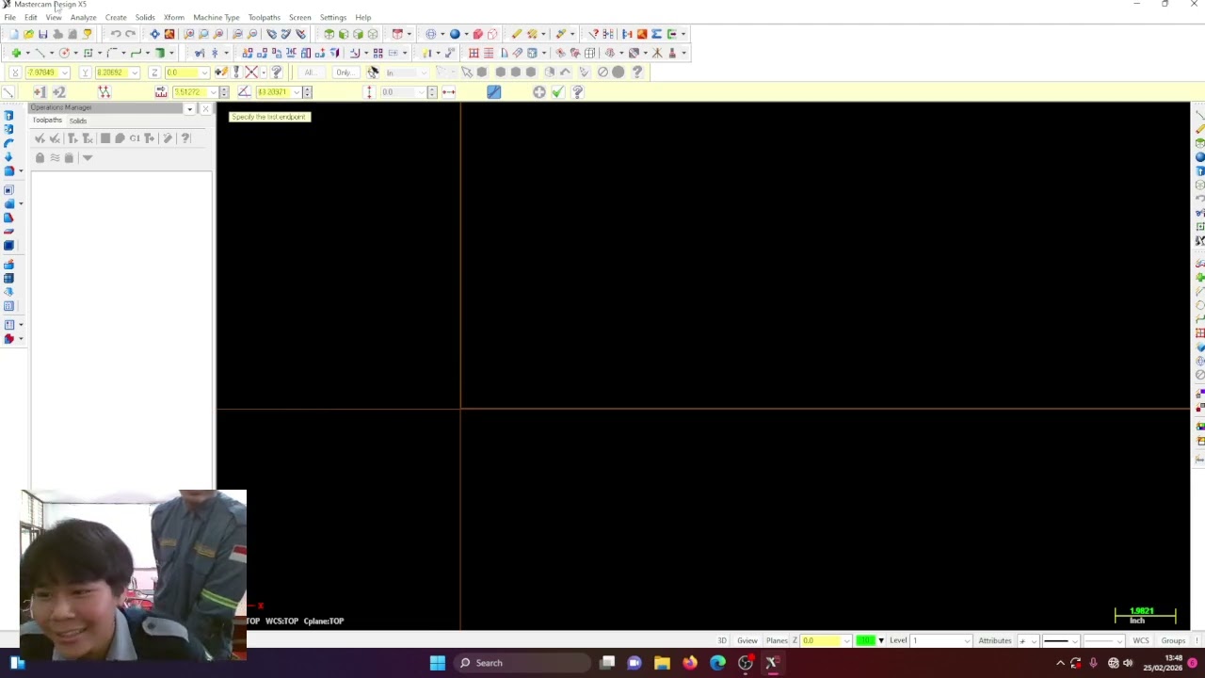The height and width of the screenshot is (678, 1205).
Task: Toggle the Angle lock icon in ribbon
Action: tap(244, 91)
